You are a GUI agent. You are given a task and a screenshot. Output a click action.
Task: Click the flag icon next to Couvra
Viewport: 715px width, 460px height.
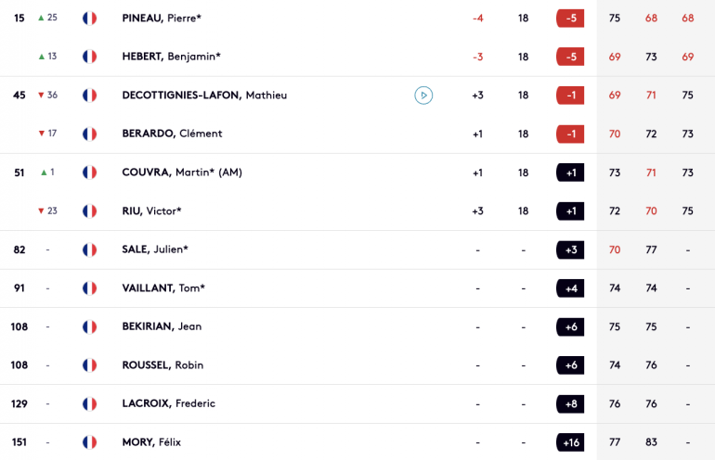pyautogui.click(x=89, y=172)
